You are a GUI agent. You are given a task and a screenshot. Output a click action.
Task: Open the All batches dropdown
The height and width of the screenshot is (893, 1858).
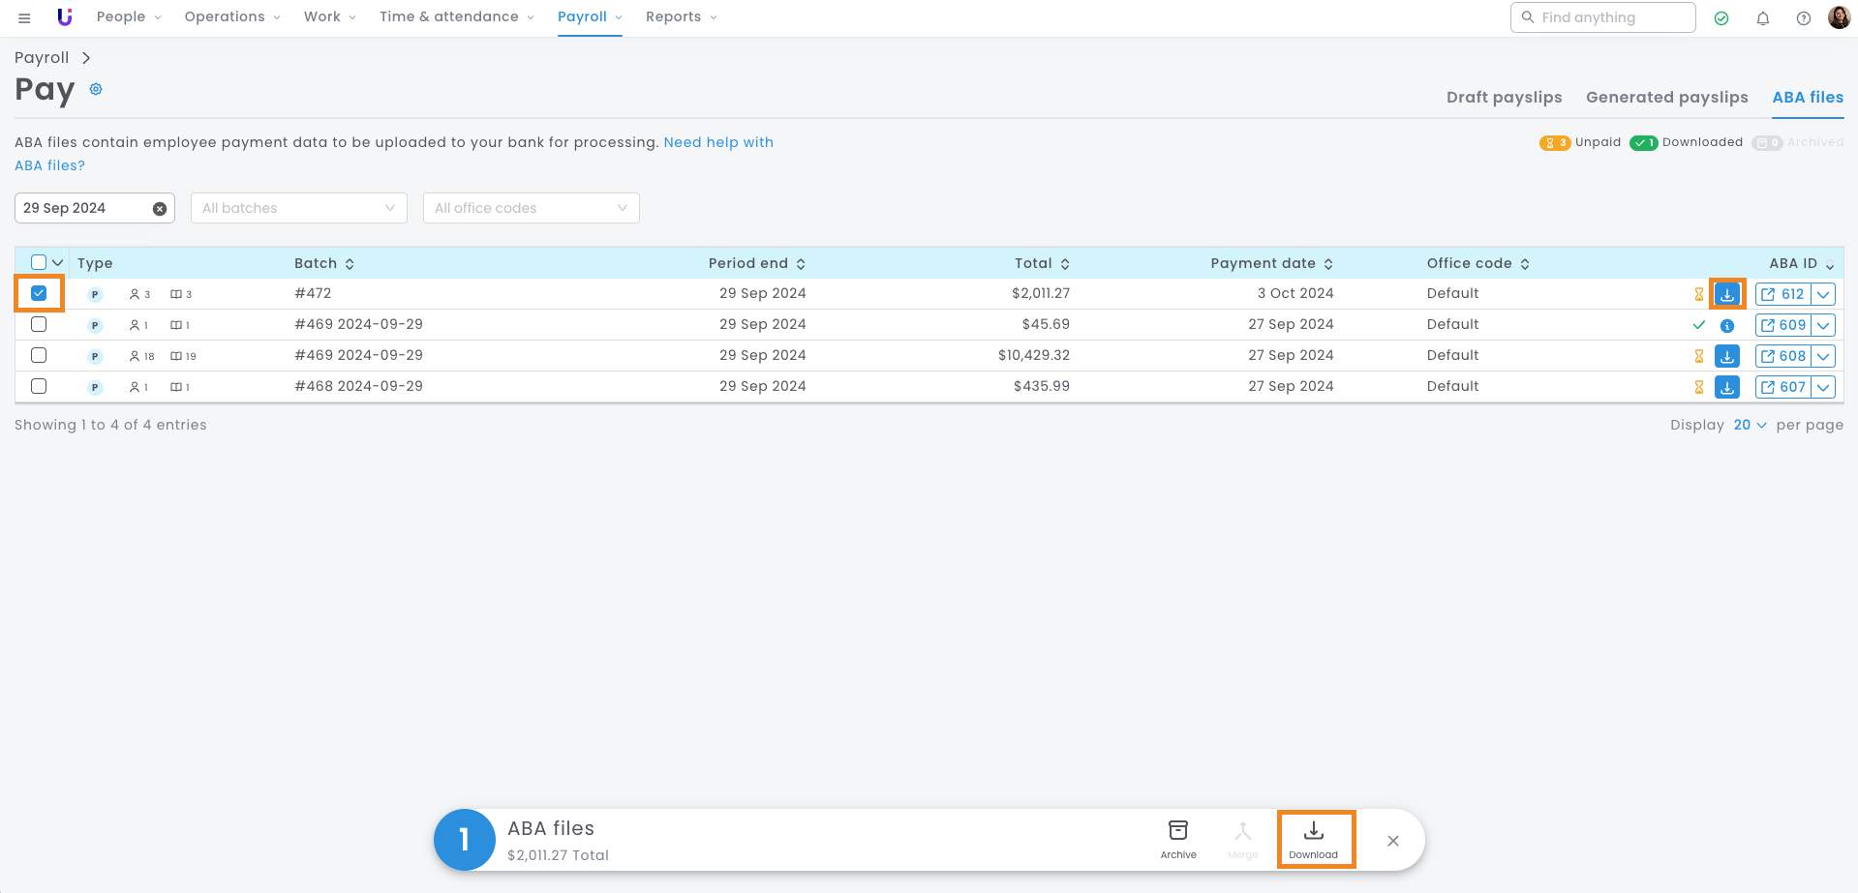click(298, 208)
